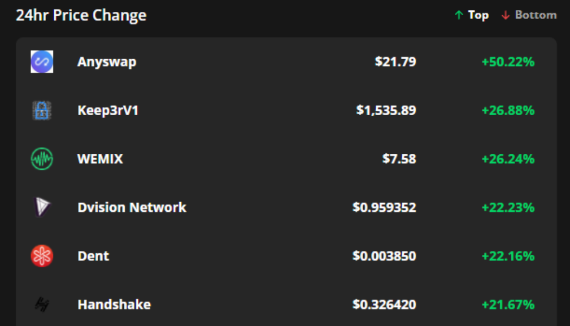Click the Anyswap coin icon
The height and width of the screenshot is (326, 570).
42,61
